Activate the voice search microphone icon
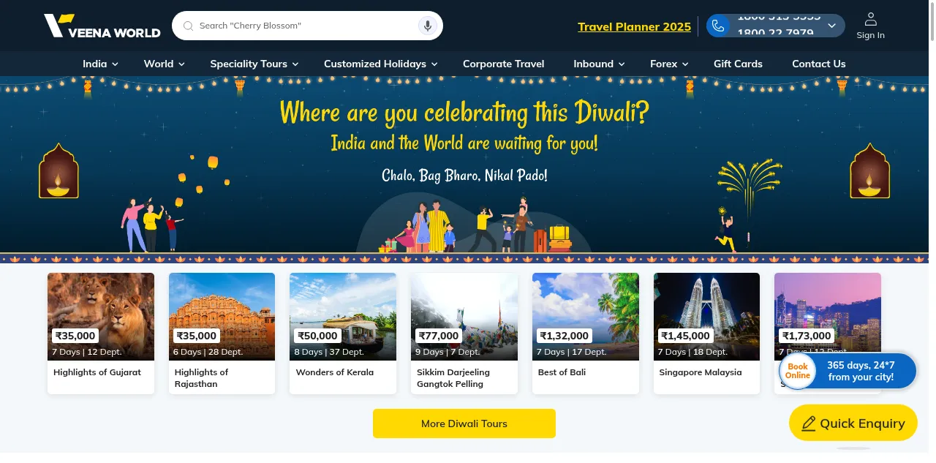 pos(428,26)
